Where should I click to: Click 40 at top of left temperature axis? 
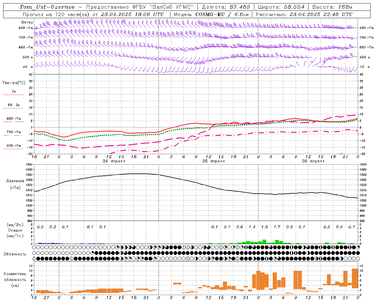point(30,75)
